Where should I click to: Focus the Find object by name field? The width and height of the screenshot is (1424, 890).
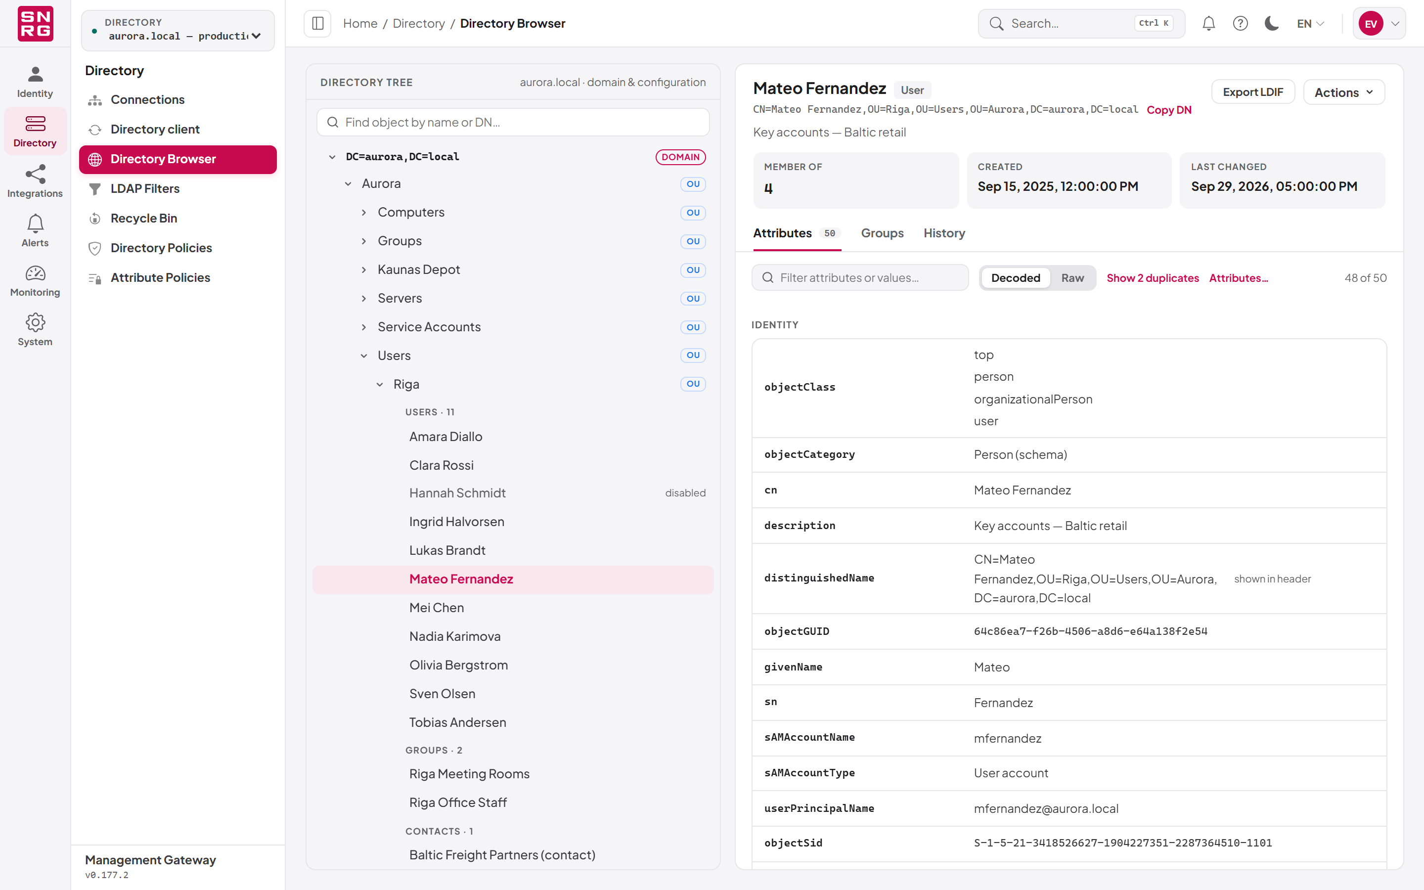[513, 123]
